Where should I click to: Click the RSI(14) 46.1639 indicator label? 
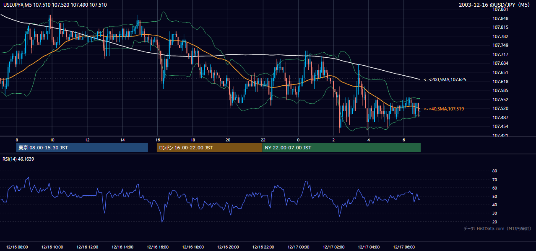(x=18, y=159)
